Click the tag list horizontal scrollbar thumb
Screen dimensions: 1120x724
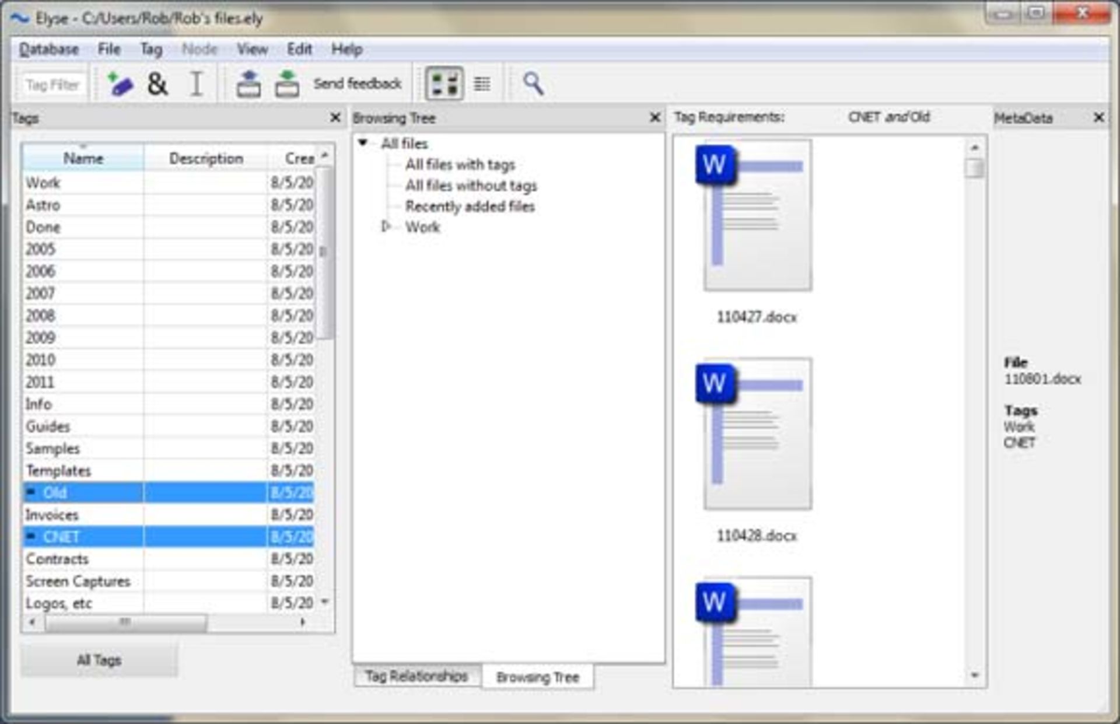point(125,622)
